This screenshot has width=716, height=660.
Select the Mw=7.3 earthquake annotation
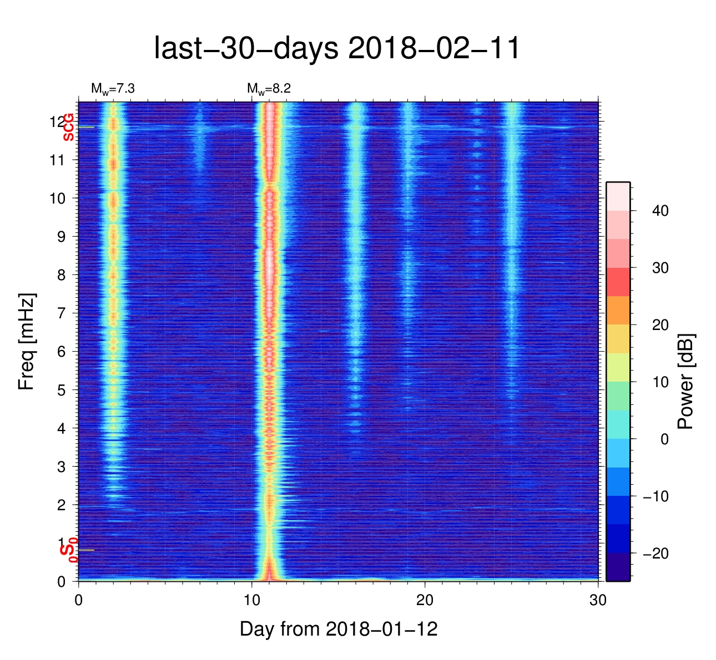pos(113,89)
